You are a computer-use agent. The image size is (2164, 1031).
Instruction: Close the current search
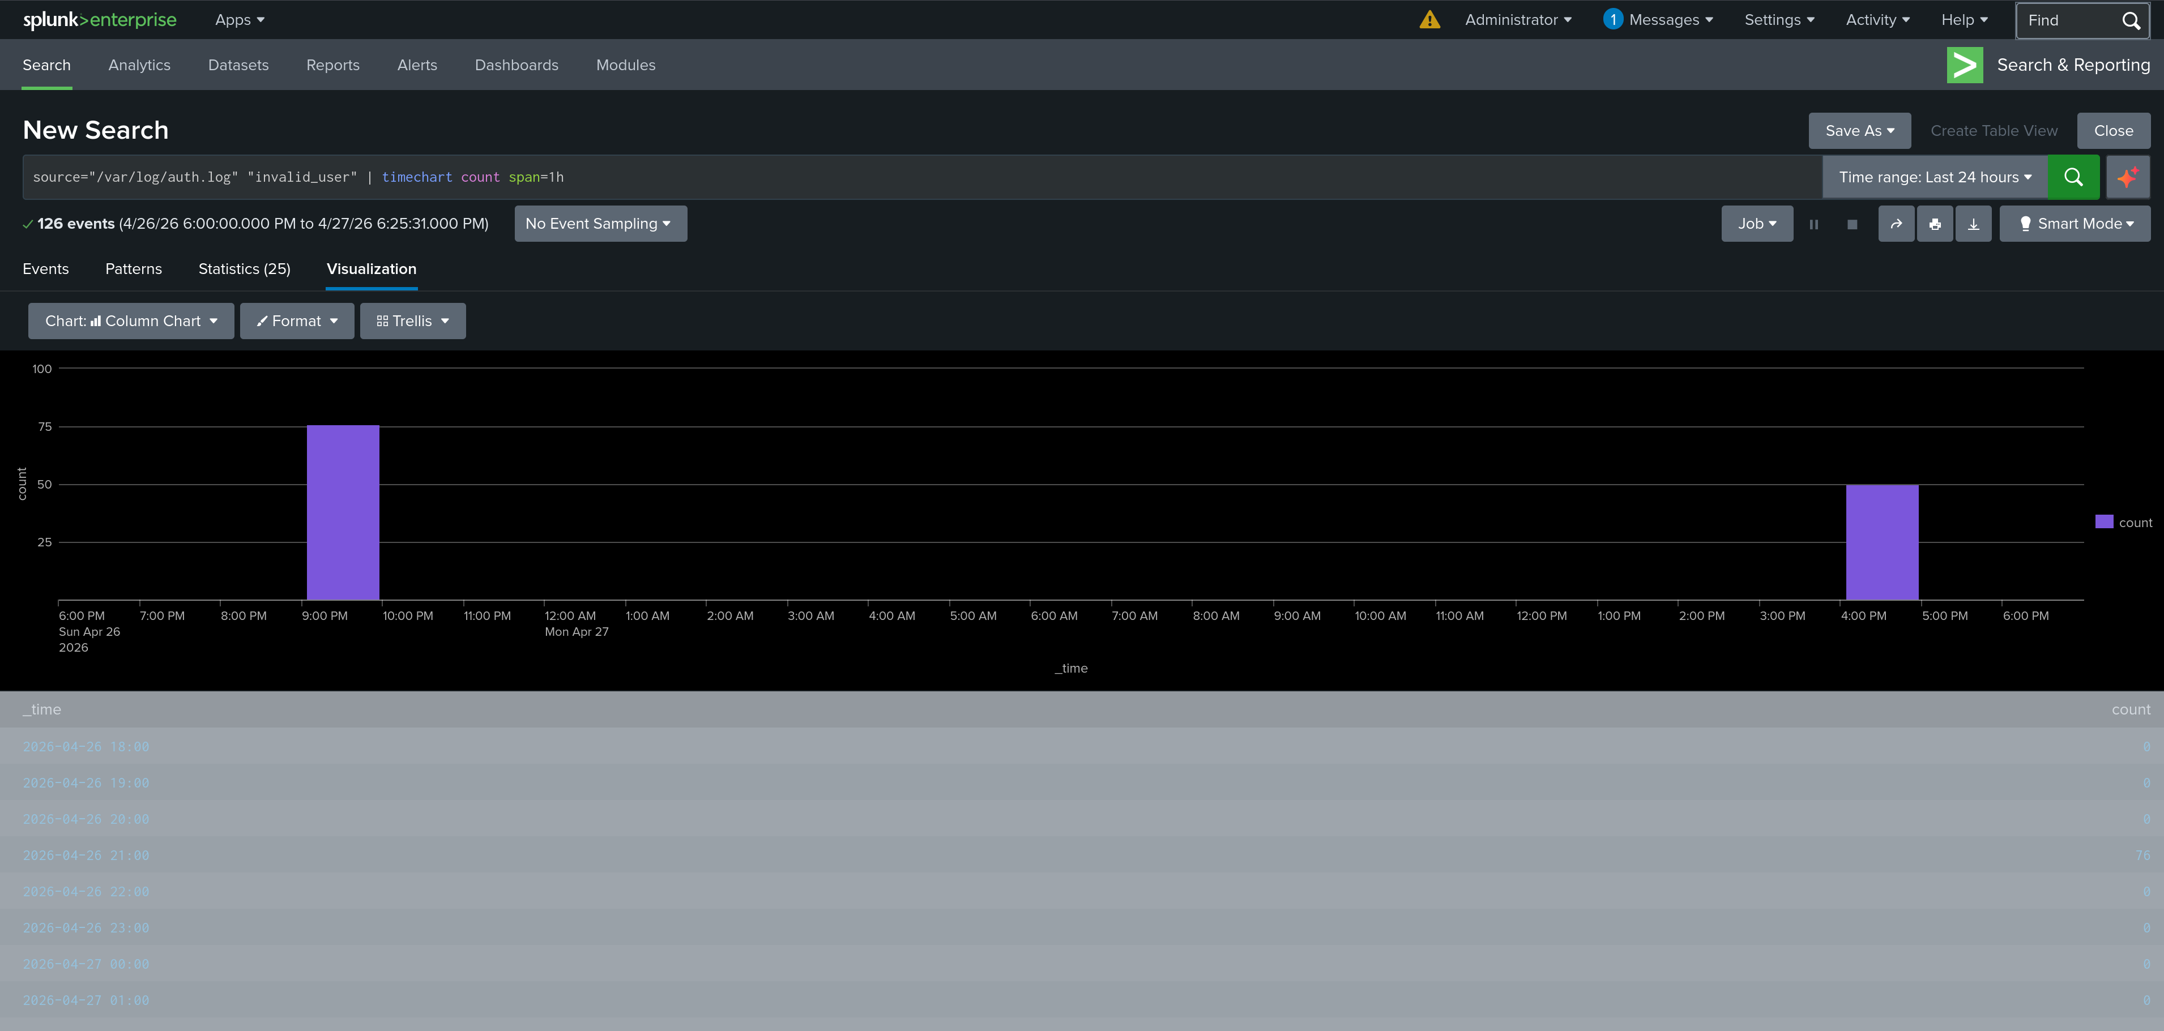pyautogui.click(x=2114, y=130)
